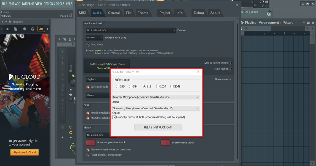The height and width of the screenshot is (166, 316).
Task: Select the globe icon in Browser toolbar
Action: 33,29
